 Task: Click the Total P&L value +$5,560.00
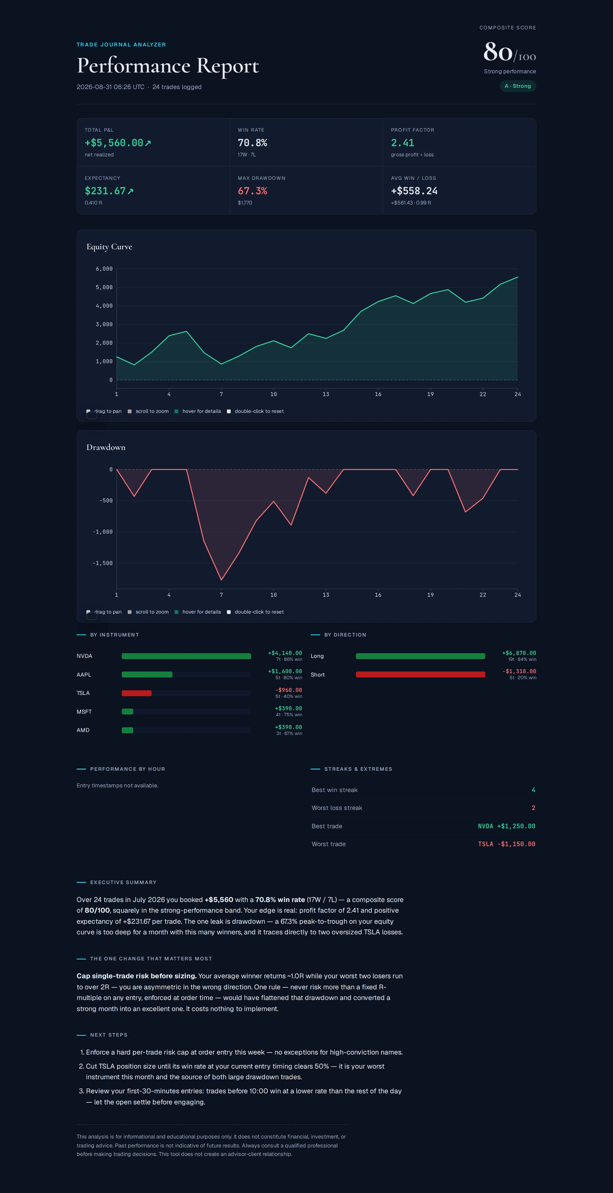tap(114, 143)
